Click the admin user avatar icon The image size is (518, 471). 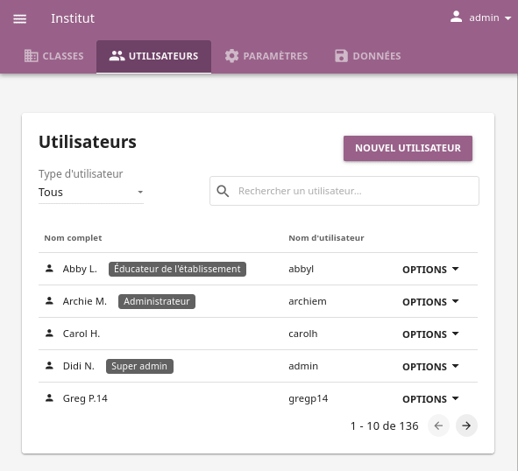coord(456,17)
